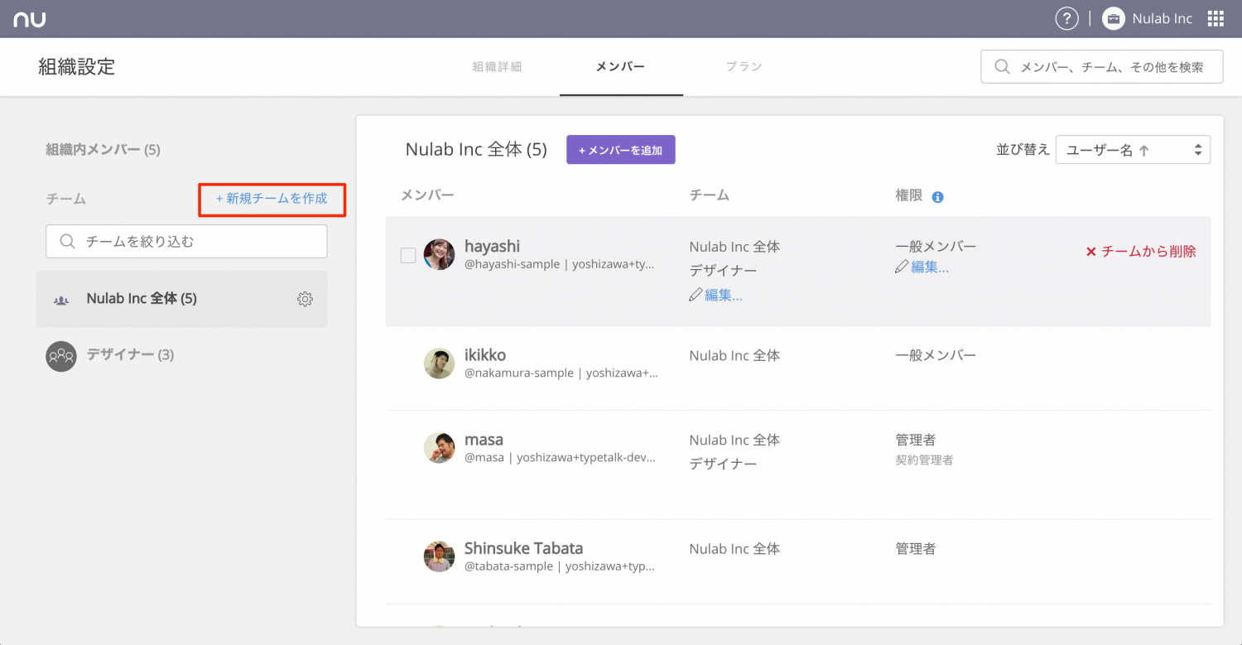Click pencil icon to edit hayashi's teams

coord(696,295)
